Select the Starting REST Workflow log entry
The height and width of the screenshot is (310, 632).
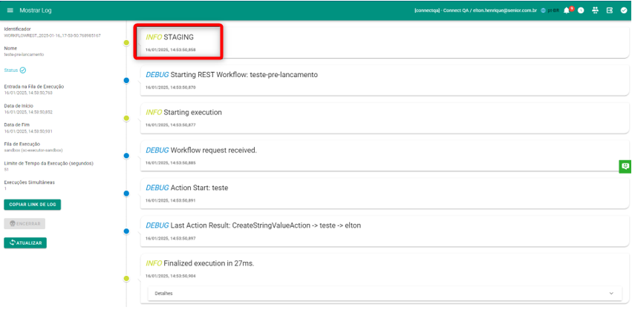click(385, 81)
